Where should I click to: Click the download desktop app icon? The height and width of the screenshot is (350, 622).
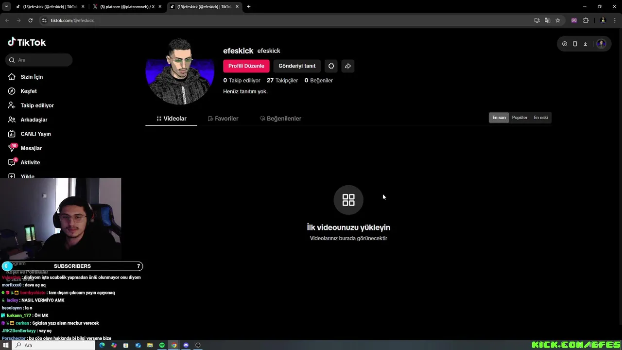pos(586,44)
